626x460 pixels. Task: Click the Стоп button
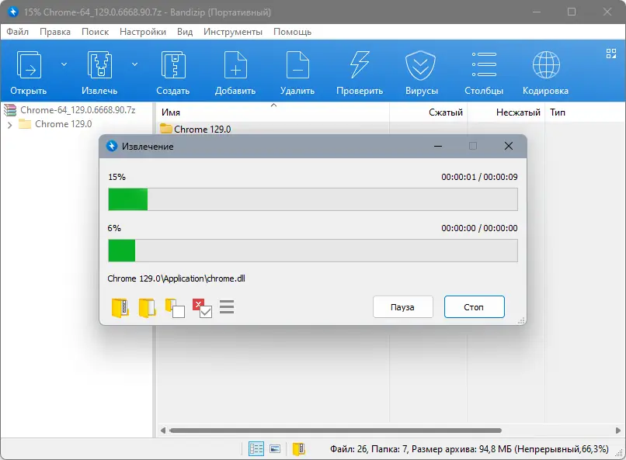(475, 307)
